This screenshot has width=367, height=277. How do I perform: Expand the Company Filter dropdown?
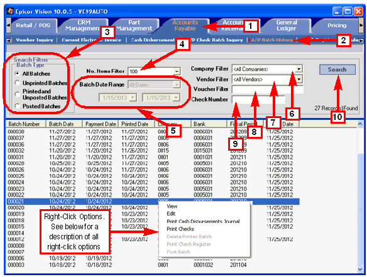(299, 69)
